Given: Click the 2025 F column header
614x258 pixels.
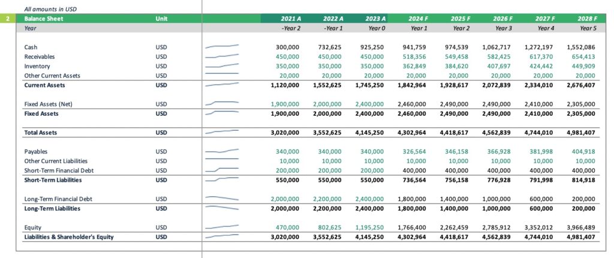Looking at the screenshot, I should tap(460, 19).
